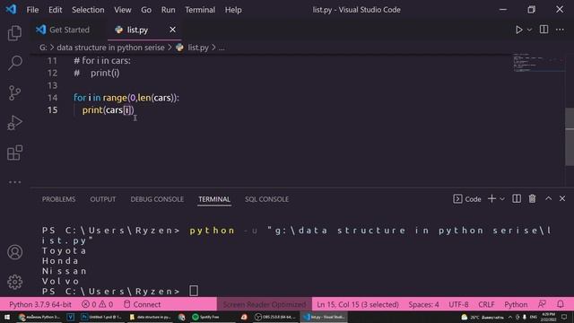Split the terminal panel
Viewport: 574px width, 323px height.
[x=517, y=198]
